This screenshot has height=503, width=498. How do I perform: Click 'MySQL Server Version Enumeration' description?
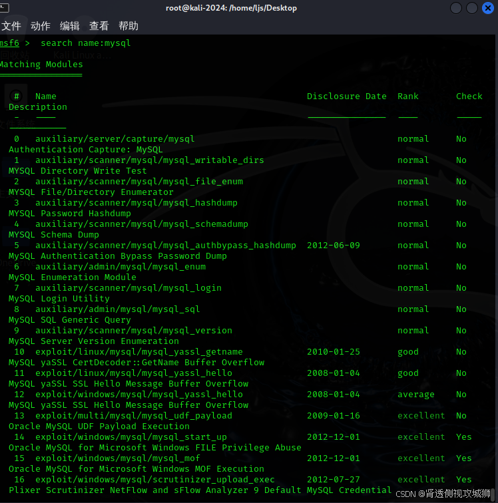(94, 341)
